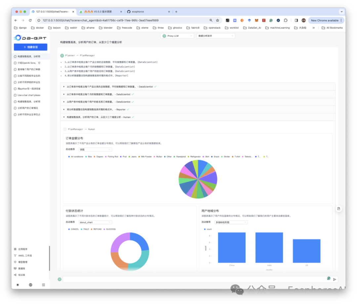Open the 饼图 chart type dropdown
Screen dimensions: 357x304
click(x=95, y=149)
